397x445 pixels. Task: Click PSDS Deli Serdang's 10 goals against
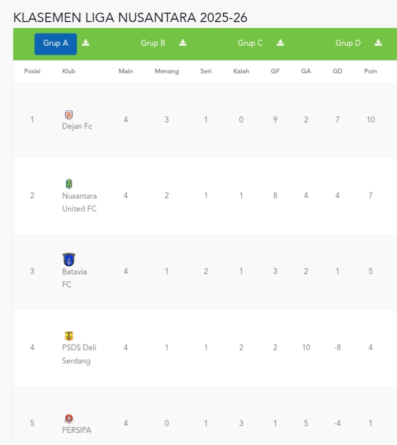coord(306,348)
